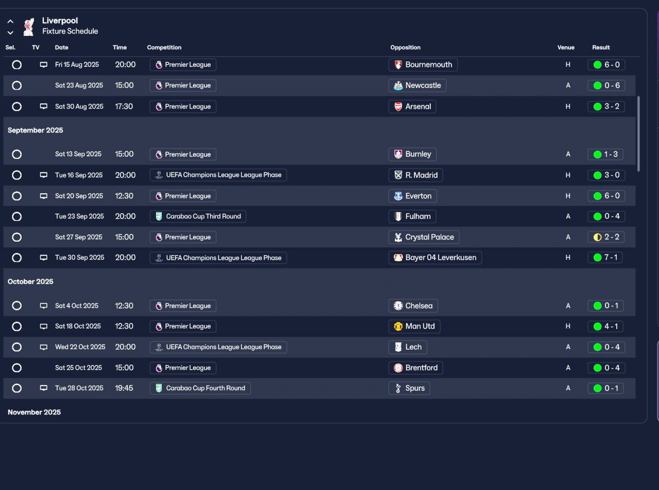
Task: Open the Spurs opposition button
Action: point(409,388)
